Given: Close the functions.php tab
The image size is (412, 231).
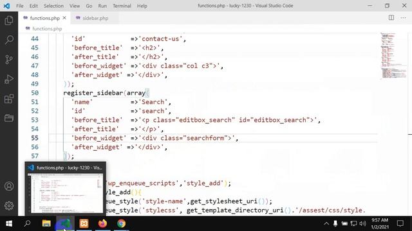Looking at the screenshot, I should (64, 18).
